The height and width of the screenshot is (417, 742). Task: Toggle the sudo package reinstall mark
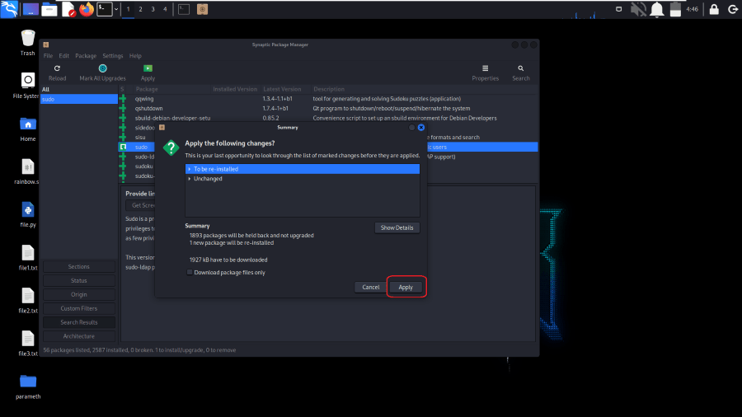[123, 147]
